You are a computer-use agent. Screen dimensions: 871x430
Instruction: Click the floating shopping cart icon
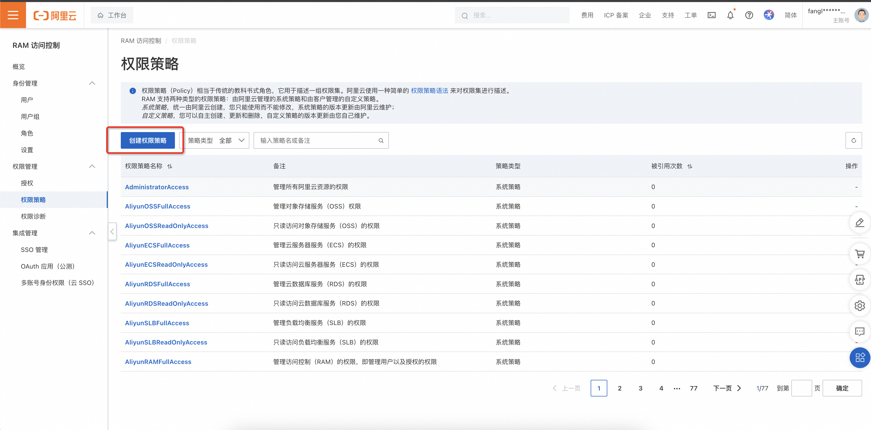860,254
